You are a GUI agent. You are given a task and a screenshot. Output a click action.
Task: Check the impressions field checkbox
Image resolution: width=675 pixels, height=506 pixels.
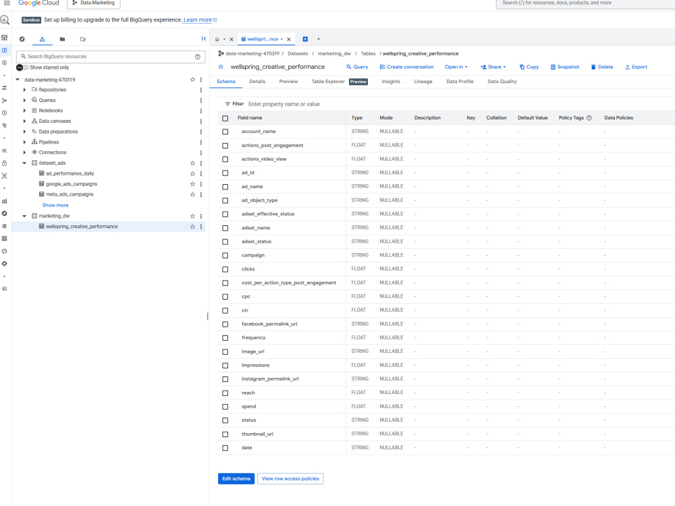[x=225, y=366]
